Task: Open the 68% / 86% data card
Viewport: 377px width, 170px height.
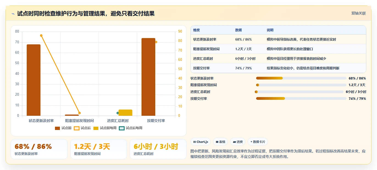Action: click(x=39, y=149)
